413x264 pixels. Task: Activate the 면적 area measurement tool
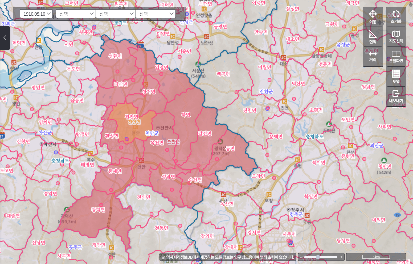pyautogui.click(x=373, y=37)
